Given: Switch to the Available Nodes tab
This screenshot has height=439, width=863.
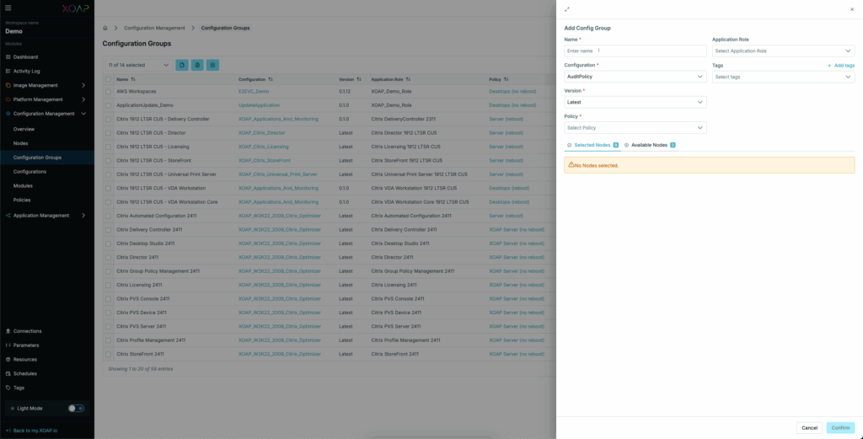Looking at the screenshot, I should 649,145.
